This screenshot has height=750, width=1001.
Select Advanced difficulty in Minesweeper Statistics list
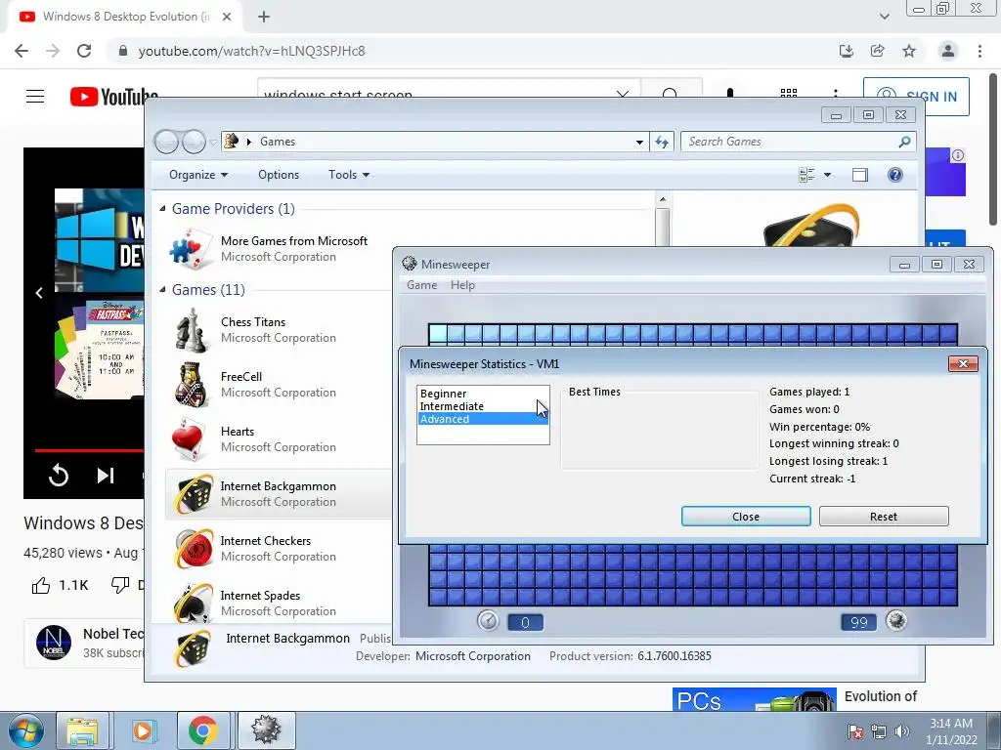coord(483,419)
